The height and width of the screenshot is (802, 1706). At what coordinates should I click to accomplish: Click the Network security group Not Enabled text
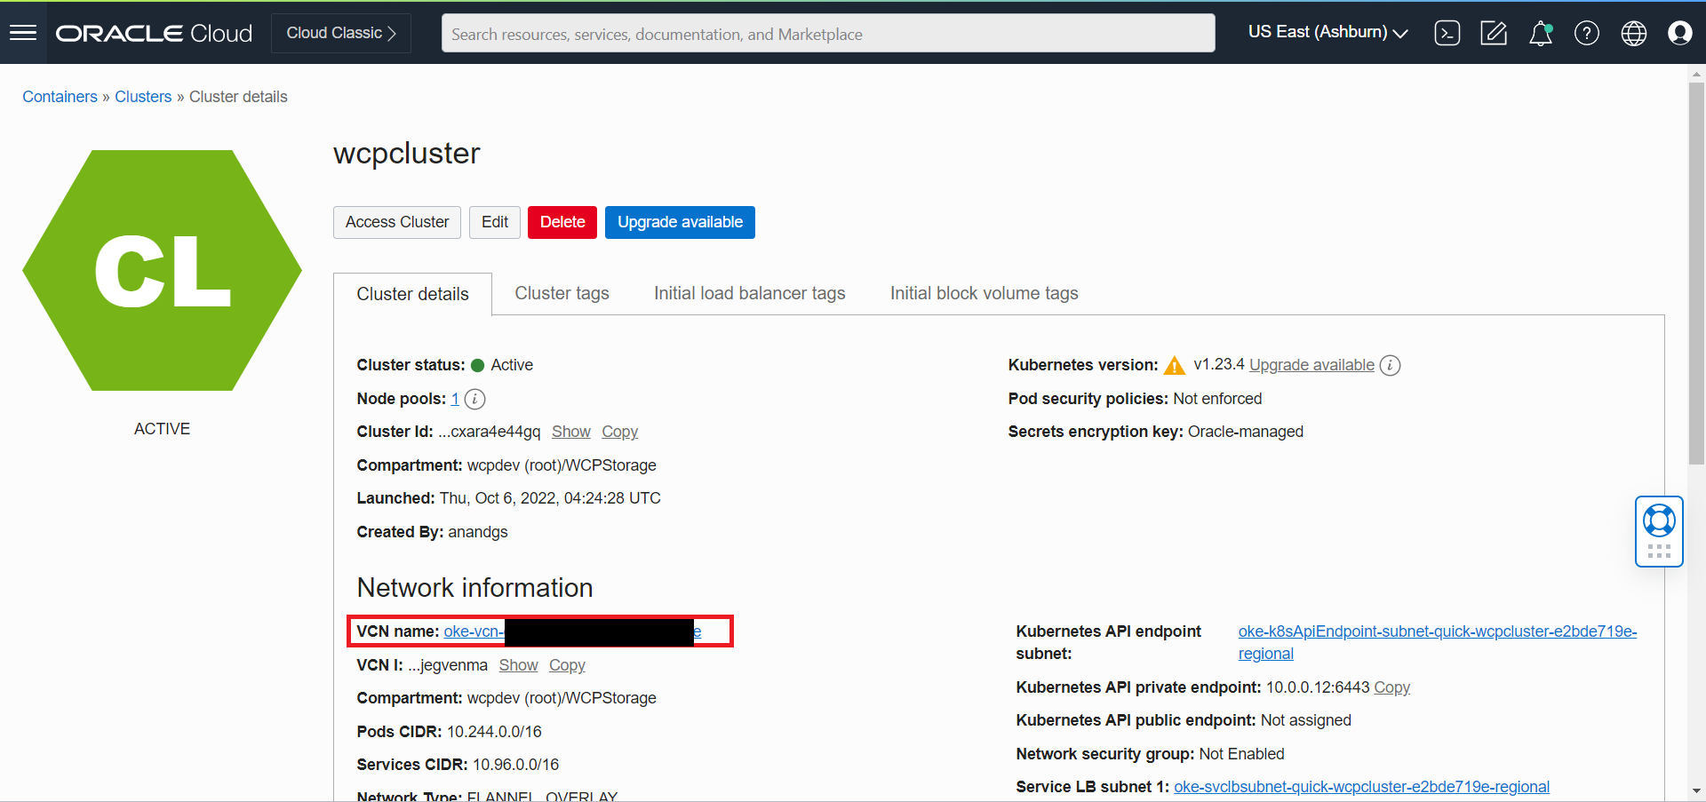click(x=1242, y=754)
